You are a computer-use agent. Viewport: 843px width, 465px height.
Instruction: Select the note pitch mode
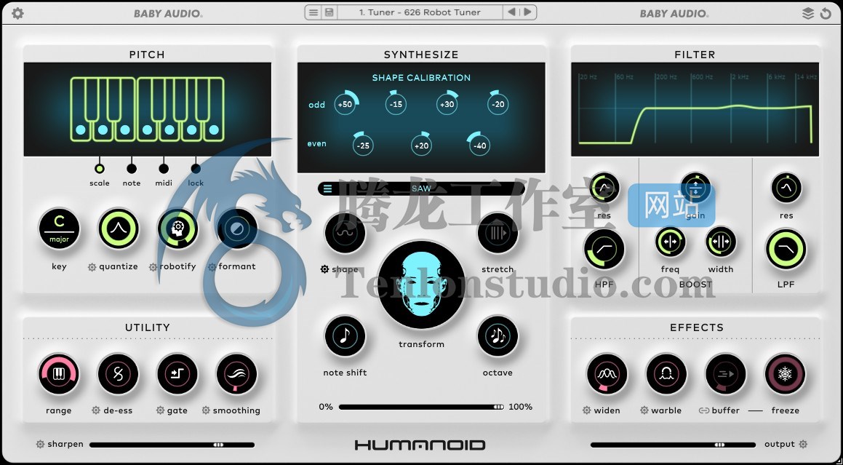(131, 168)
